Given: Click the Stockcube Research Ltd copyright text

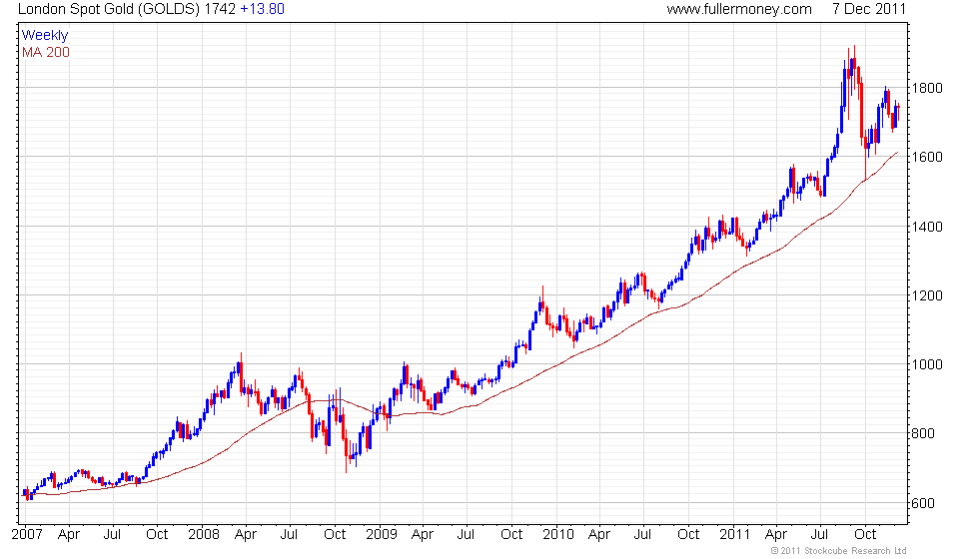Looking at the screenshot, I should click(x=838, y=551).
